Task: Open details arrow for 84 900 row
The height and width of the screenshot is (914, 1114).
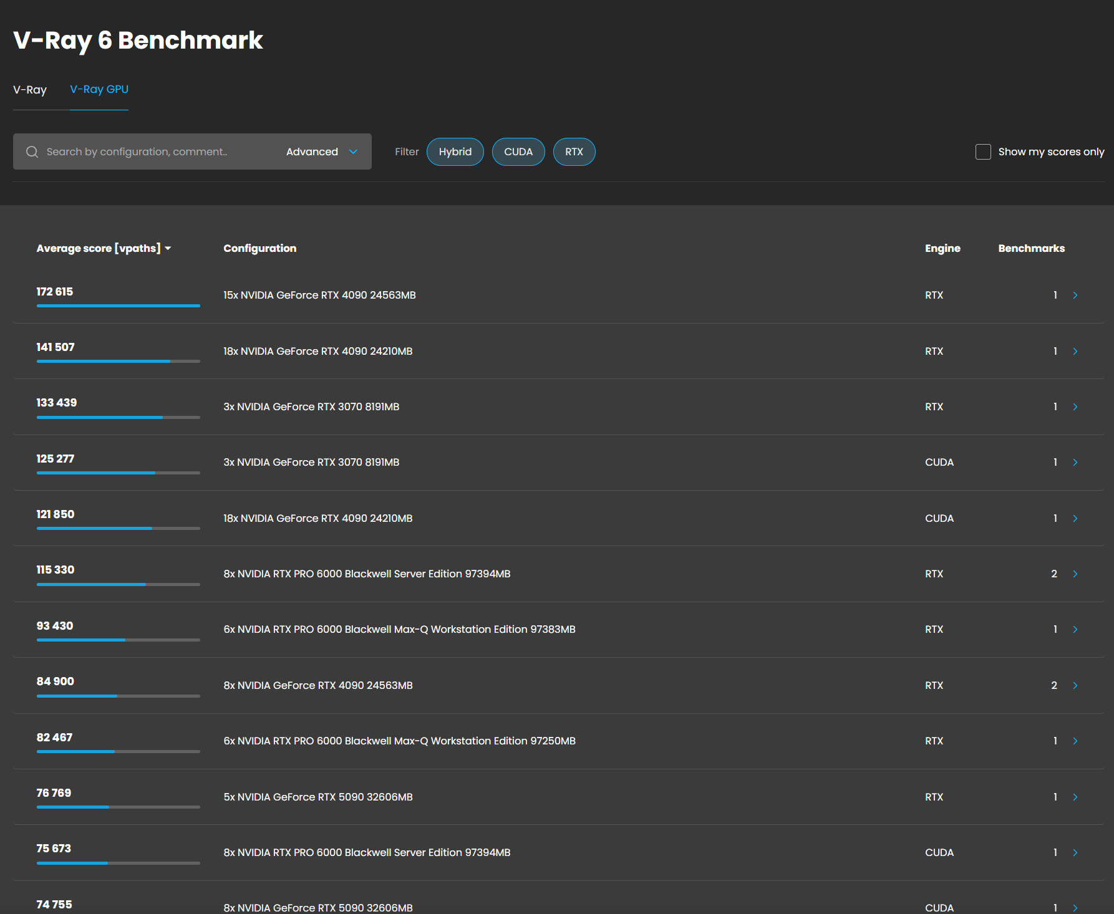Action: (x=1075, y=685)
